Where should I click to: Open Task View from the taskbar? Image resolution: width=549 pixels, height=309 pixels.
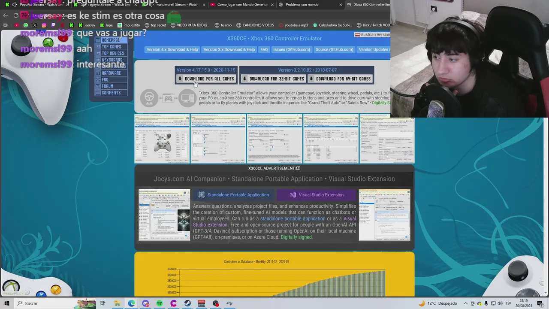click(103, 303)
